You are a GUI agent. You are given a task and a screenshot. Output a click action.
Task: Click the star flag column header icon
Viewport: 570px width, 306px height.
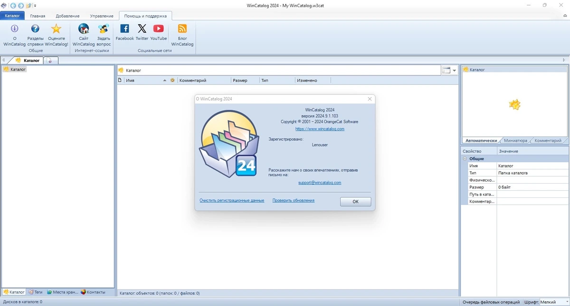173,80
